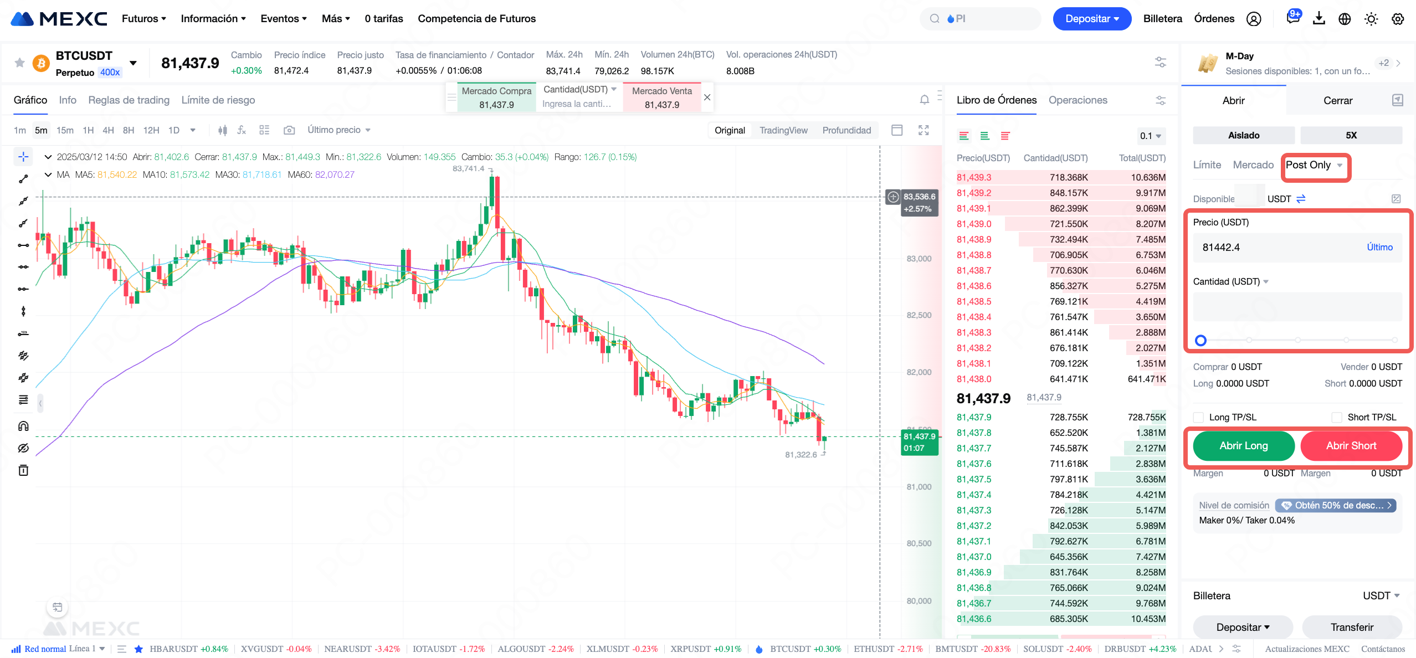Toggle chart layout window icon
1416x658 pixels.
point(897,130)
